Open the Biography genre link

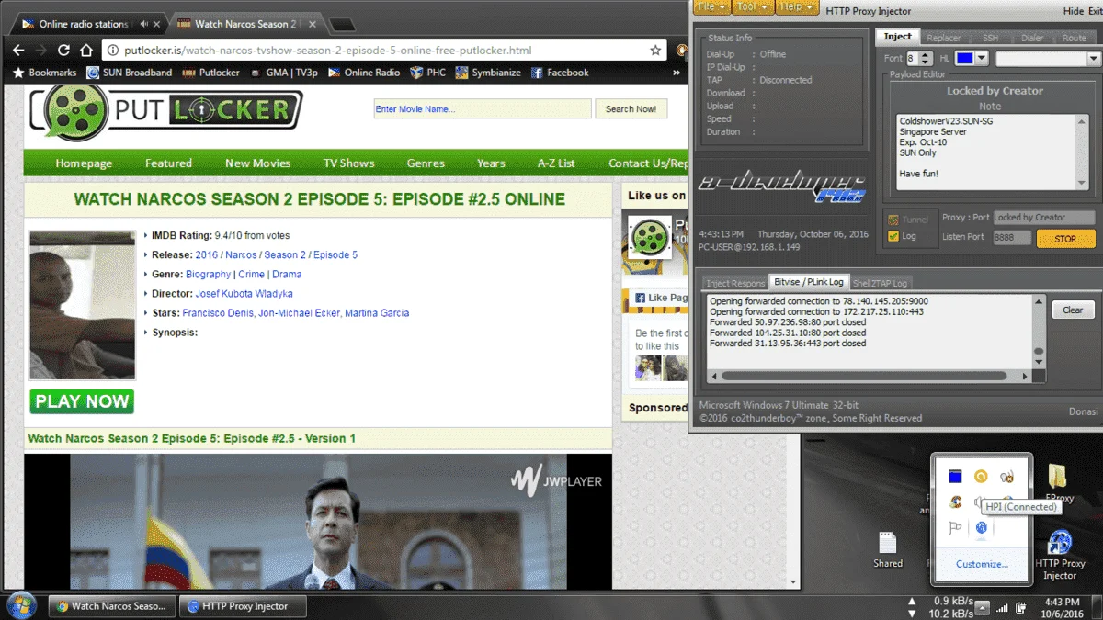click(209, 275)
